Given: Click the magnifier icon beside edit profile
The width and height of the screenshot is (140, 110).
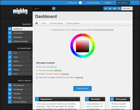Looking at the screenshot, I should pyautogui.click(x=119, y=9).
